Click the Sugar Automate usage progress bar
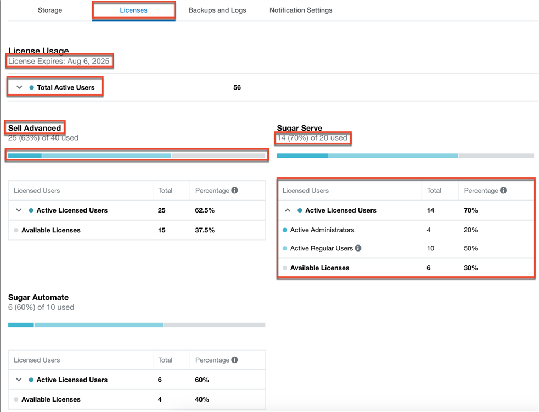This screenshot has height=412, width=539. point(137,325)
